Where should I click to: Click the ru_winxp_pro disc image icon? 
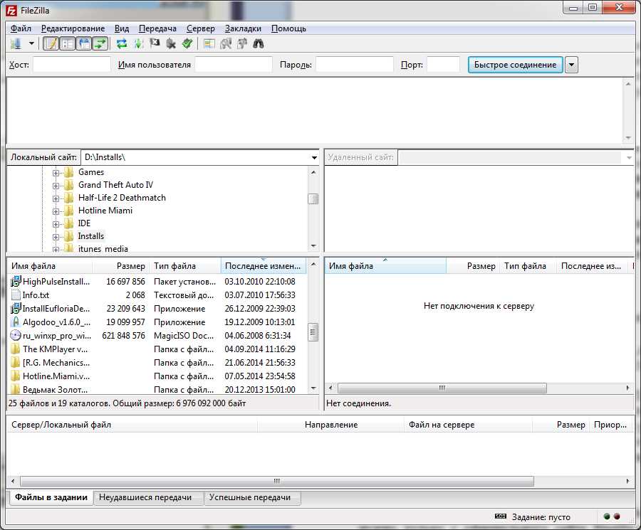coord(16,335)
